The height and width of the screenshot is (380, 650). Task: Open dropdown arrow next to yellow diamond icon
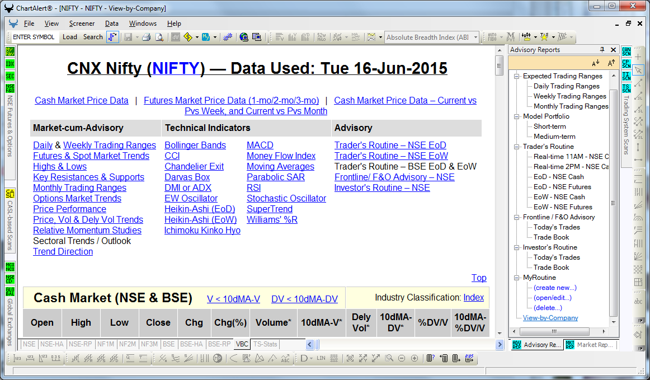click(197, 37)
